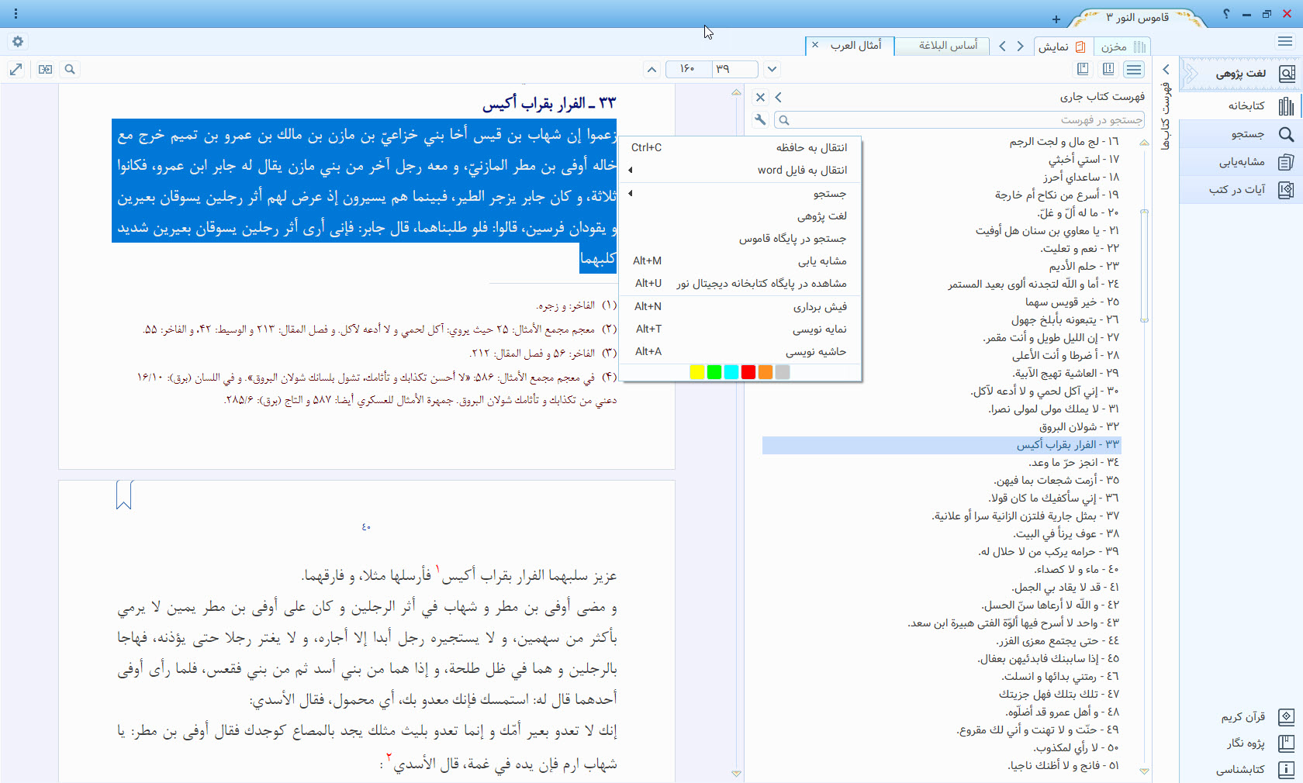Switch to the أمثال العرب tab
The image size is (1303, 783).
855,46
